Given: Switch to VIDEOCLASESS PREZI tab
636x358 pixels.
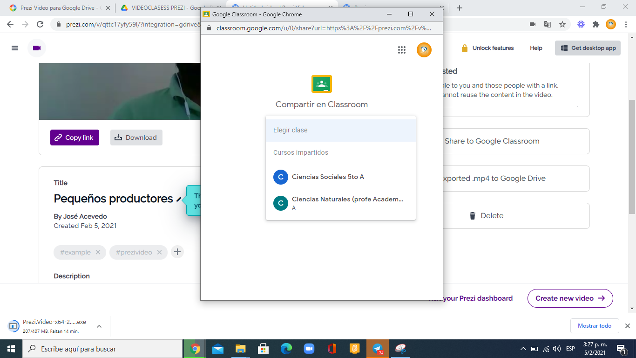Looking at the screenshot, I should 170,8.
